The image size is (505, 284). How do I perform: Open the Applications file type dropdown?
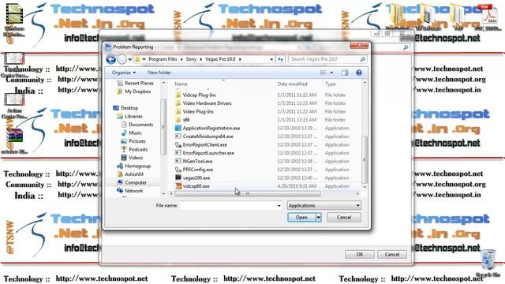[324, 205]
